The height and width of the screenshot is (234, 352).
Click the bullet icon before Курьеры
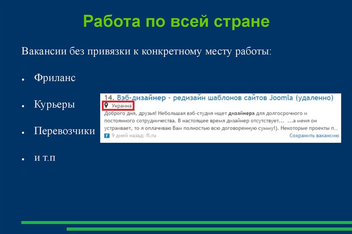pos(23,106)
